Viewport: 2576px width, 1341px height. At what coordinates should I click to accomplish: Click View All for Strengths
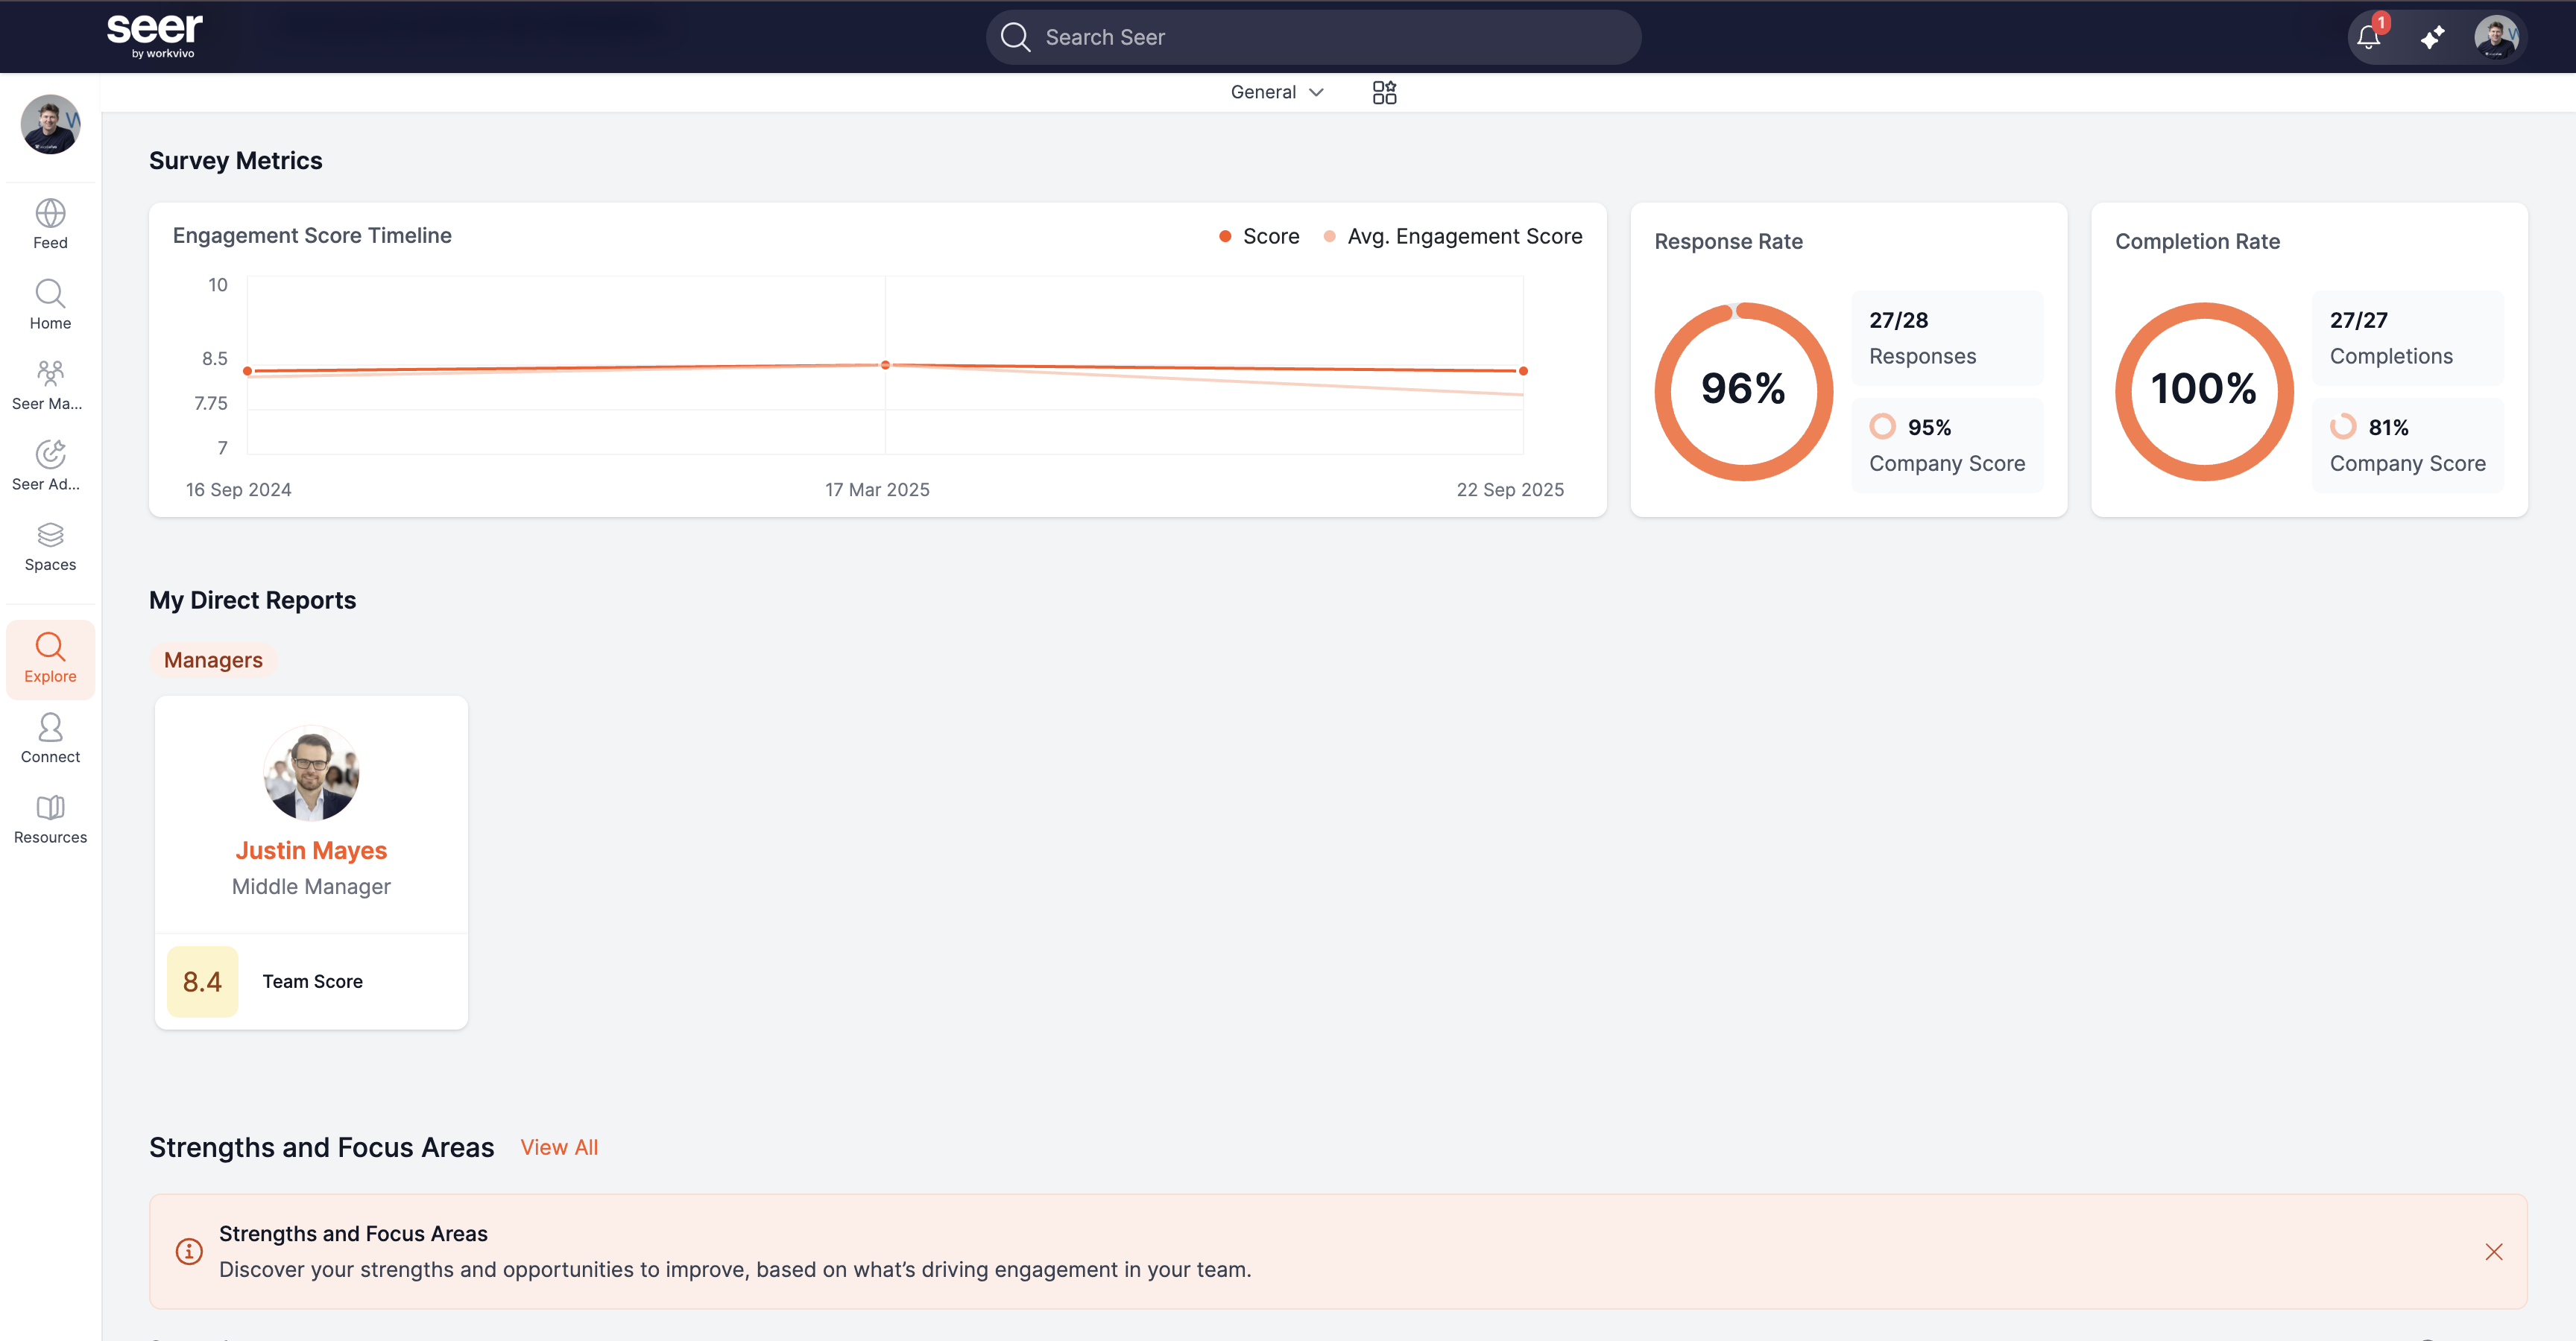(x=559, y=1147)
